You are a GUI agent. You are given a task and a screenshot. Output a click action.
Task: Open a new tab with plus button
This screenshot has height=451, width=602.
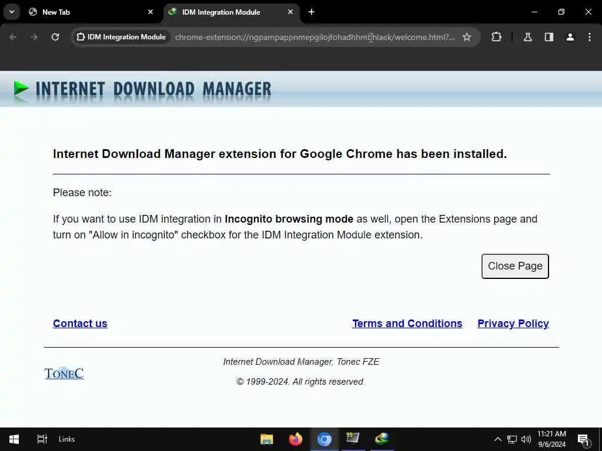(x=312, y=12)
